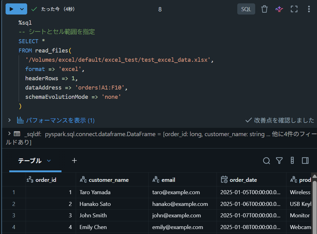Expand the cell to fullscreen view
Viewport: 317px width, 234px height.
point(294,9)
